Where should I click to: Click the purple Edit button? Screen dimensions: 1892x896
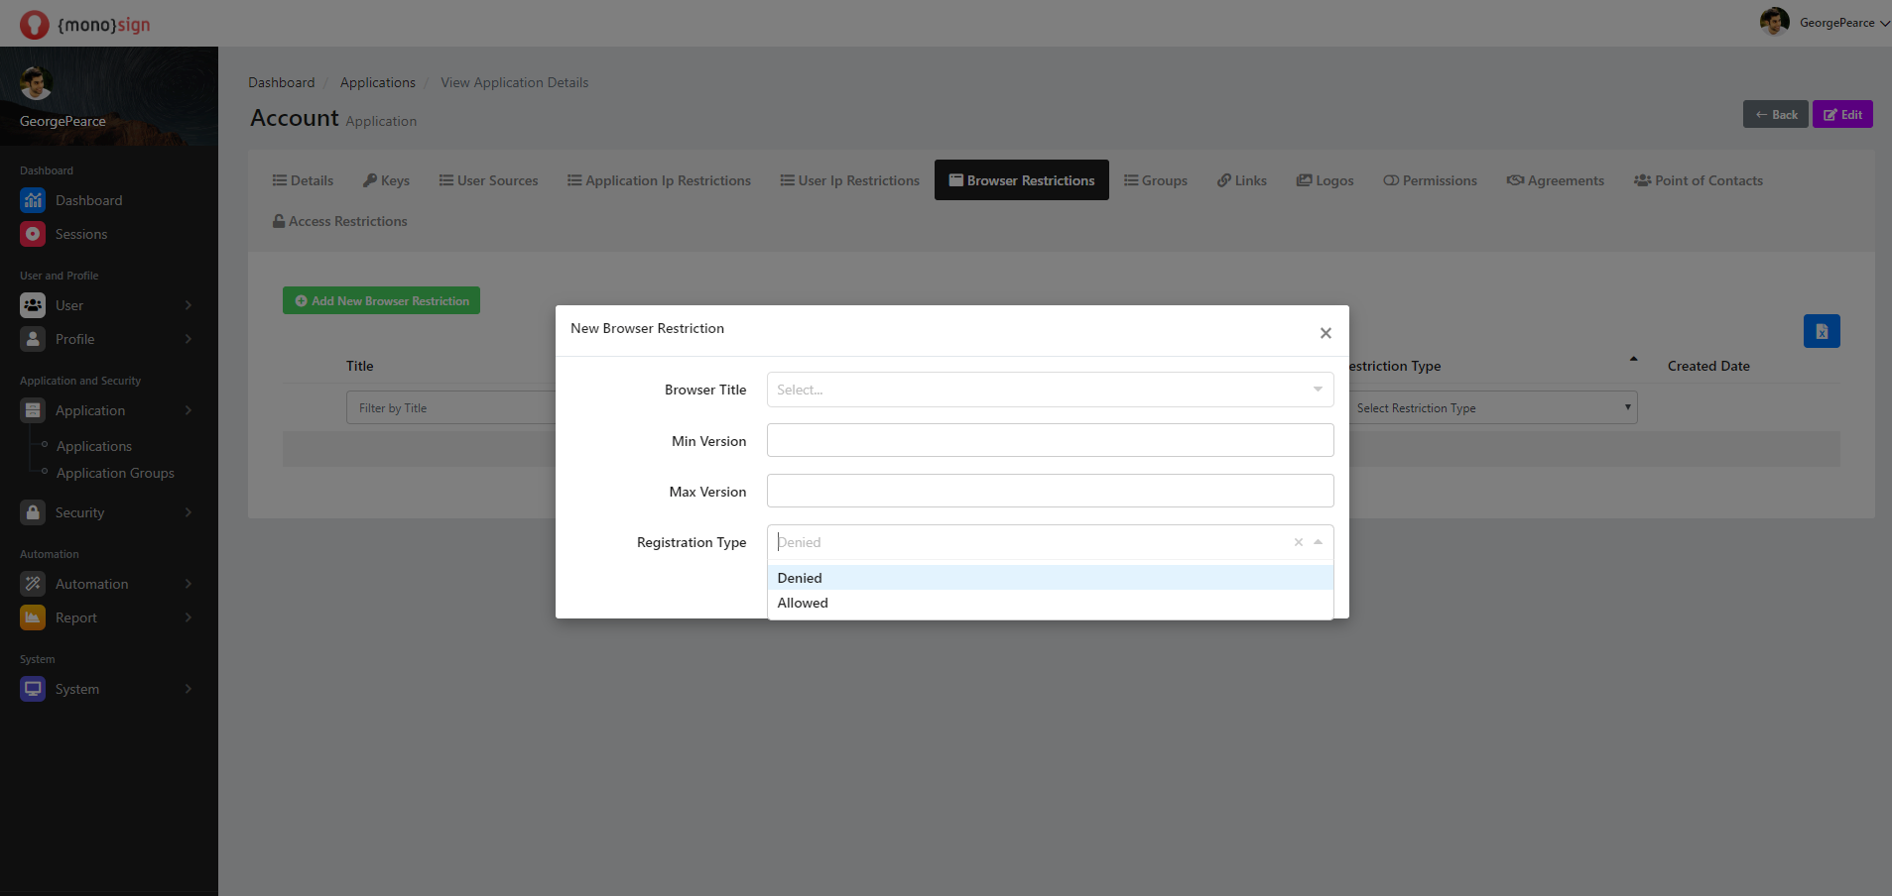[x=1842, y=114]
